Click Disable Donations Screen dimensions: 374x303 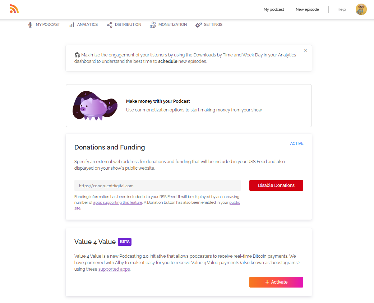(276, 185)
